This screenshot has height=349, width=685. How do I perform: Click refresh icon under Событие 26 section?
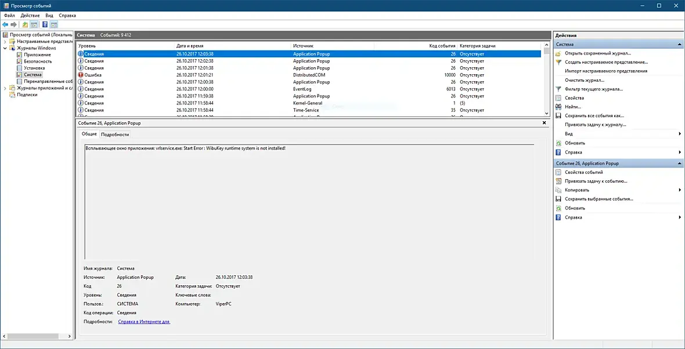(558, 208)
